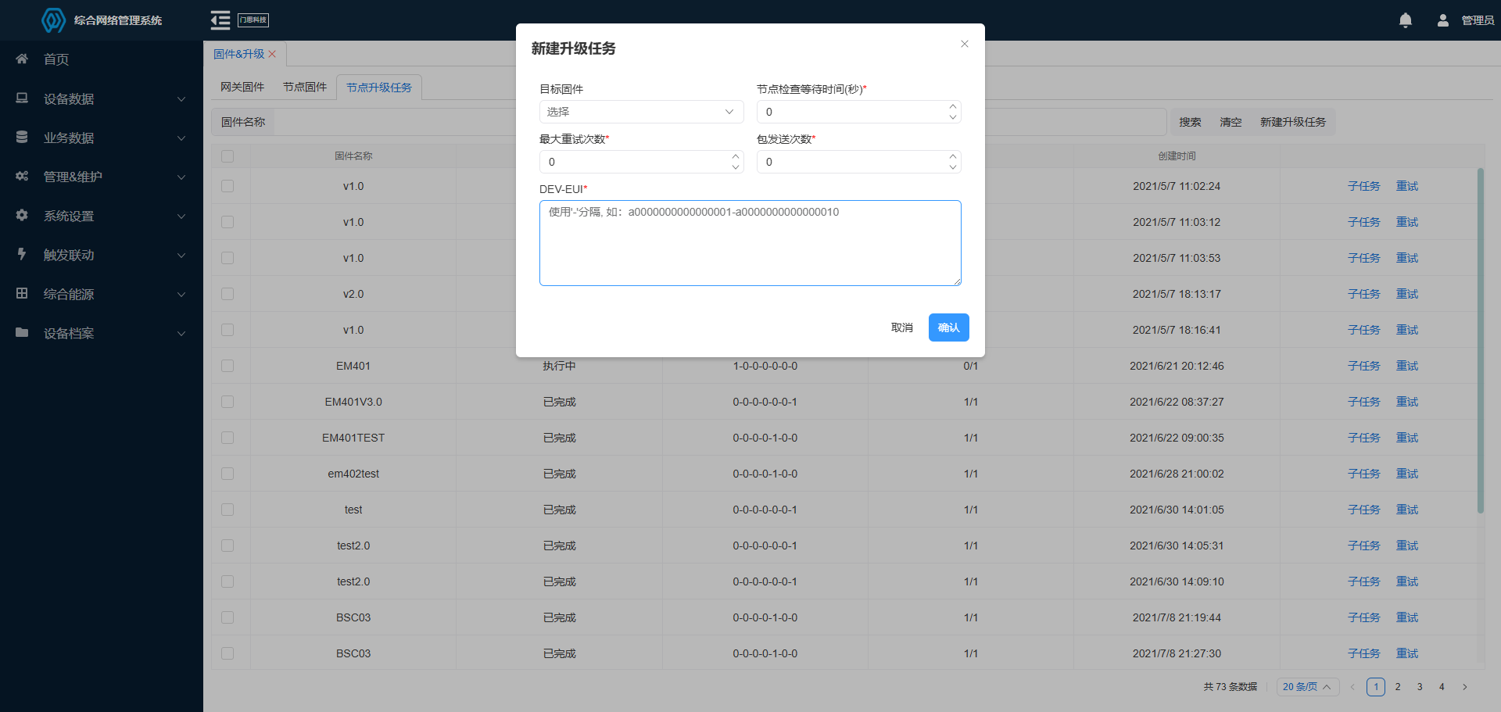The width and height of the screenshot is (1501, 712).
Task: Decrease 包发送次数 with down arrow
Action: pos(952,167)
